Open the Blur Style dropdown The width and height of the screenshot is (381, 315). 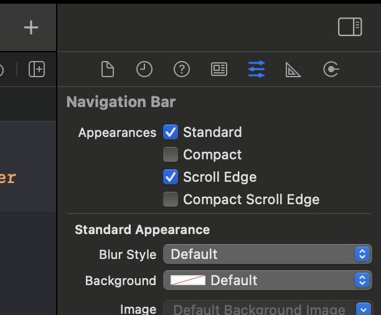pos(267,254)
